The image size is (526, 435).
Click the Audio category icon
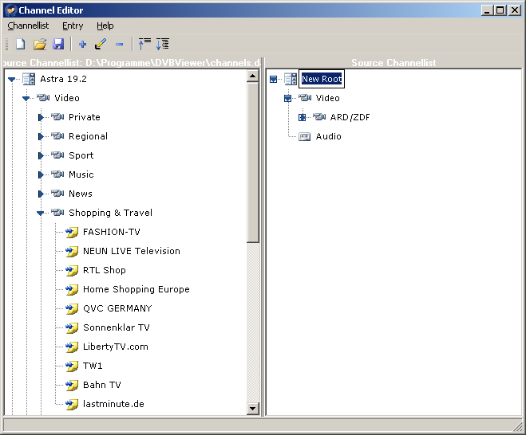click(305, 136)
